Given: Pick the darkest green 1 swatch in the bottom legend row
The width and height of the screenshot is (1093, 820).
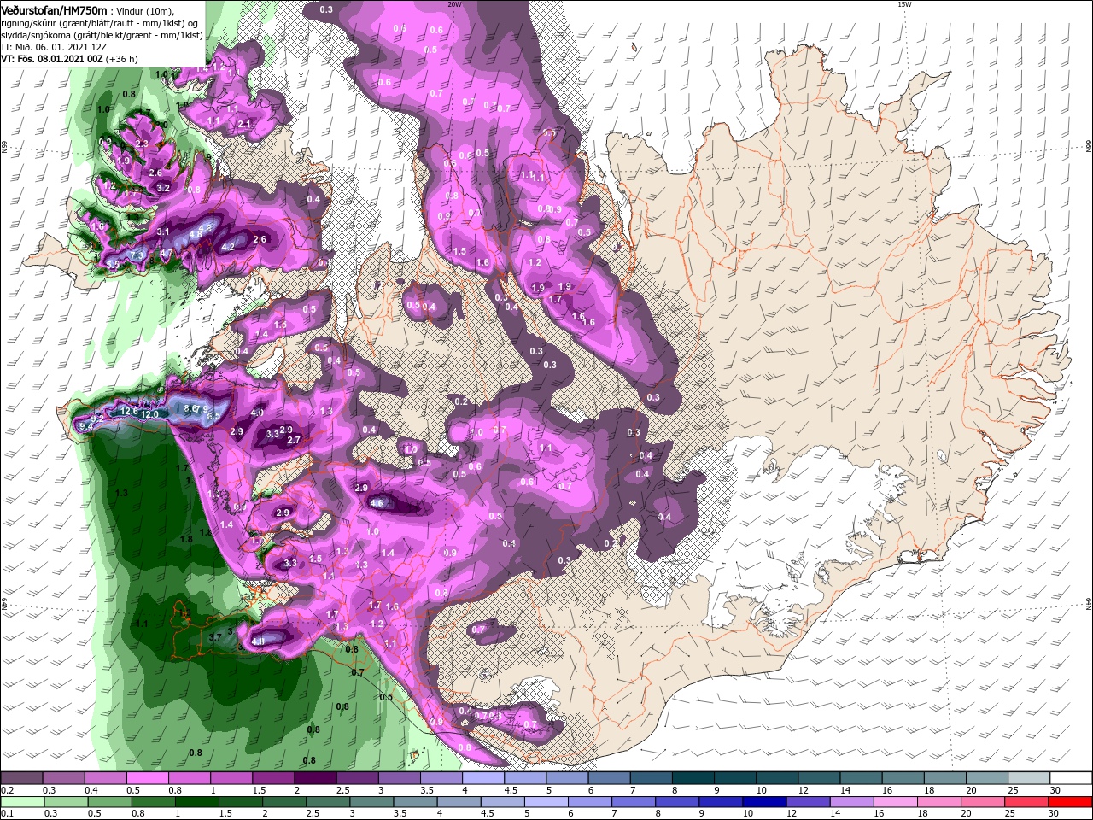Looking at the screenshot, I should 196,802.
